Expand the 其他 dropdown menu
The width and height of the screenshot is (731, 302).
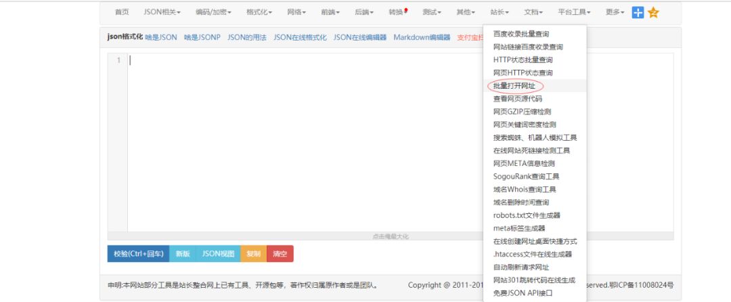pyautogui.click(x=466, y=13)
